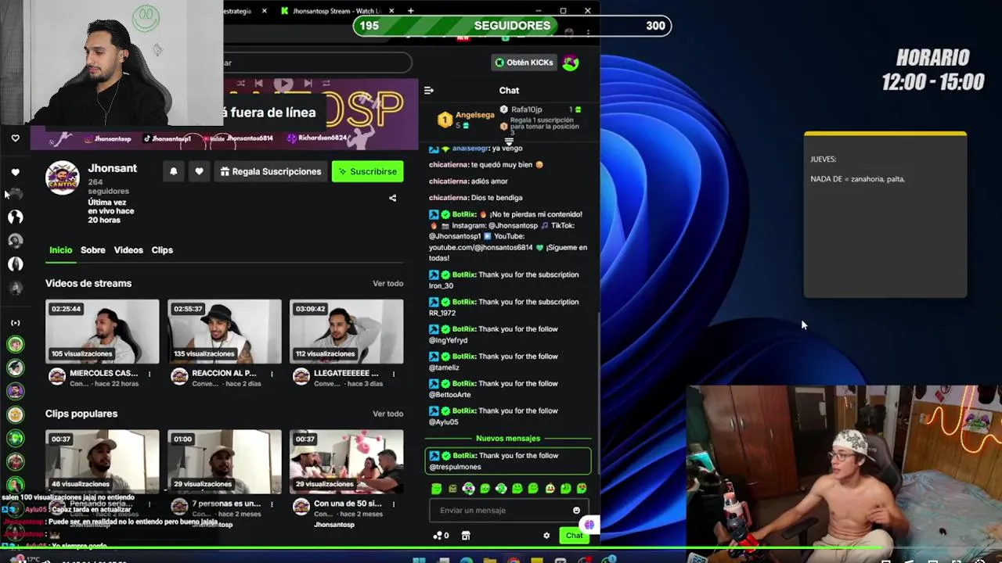Viewport: 1002px width, 563px height.
Task: Switch to the Inicio tab
Action: click(60, 250)
